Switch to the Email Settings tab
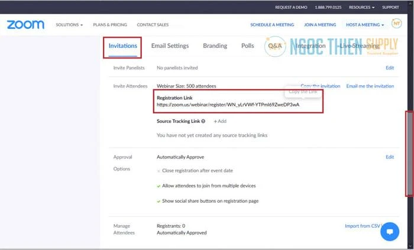Image resolution: width=414 pixels, height=250 pixels. pyautogui.click(x=170, y=46)
